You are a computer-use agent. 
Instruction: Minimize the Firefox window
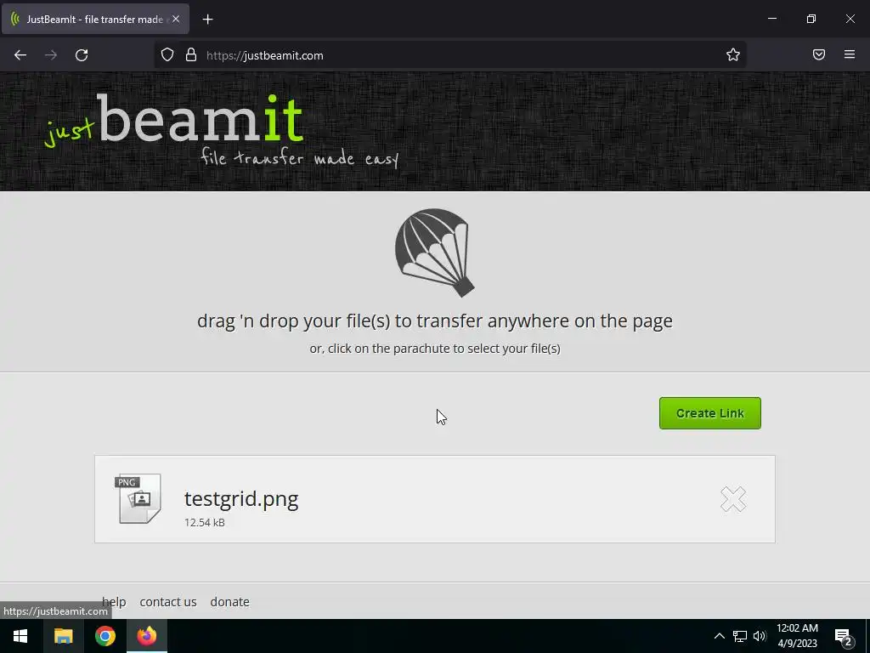pos(771,19)
